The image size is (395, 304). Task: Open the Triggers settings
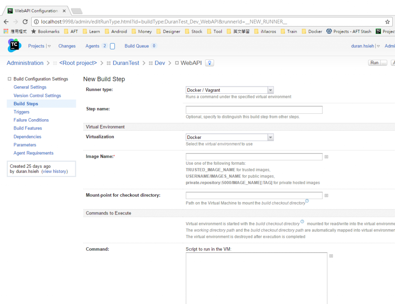(x=22, y=112)
